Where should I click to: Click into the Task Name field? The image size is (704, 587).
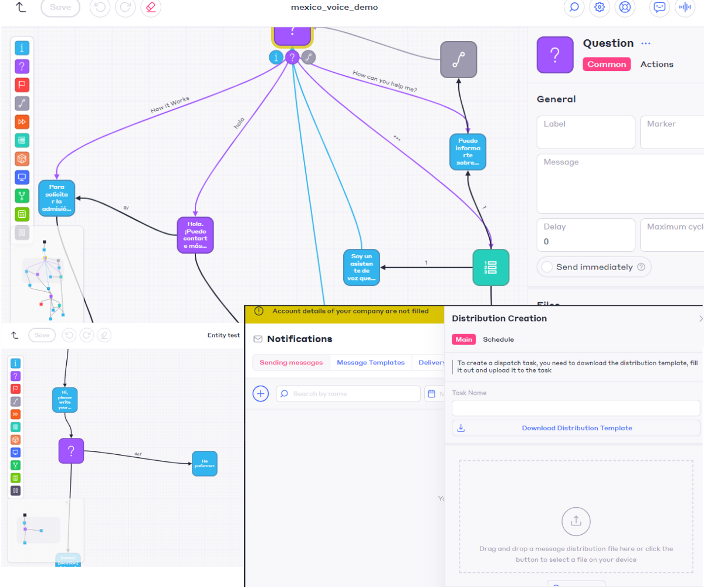576,408
